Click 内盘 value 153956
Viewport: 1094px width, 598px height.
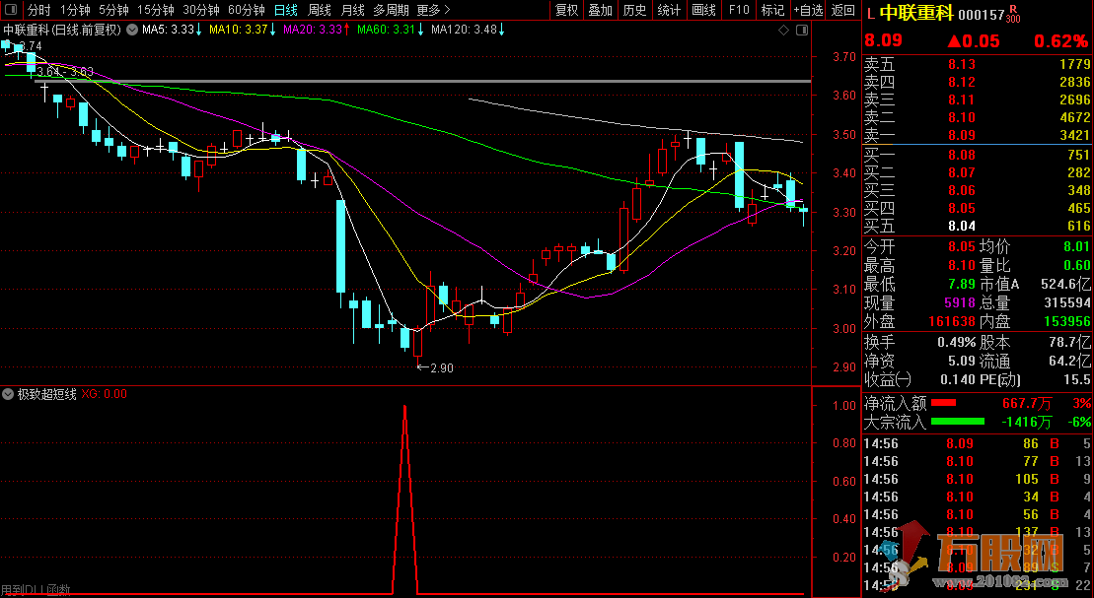(1066, 321)
